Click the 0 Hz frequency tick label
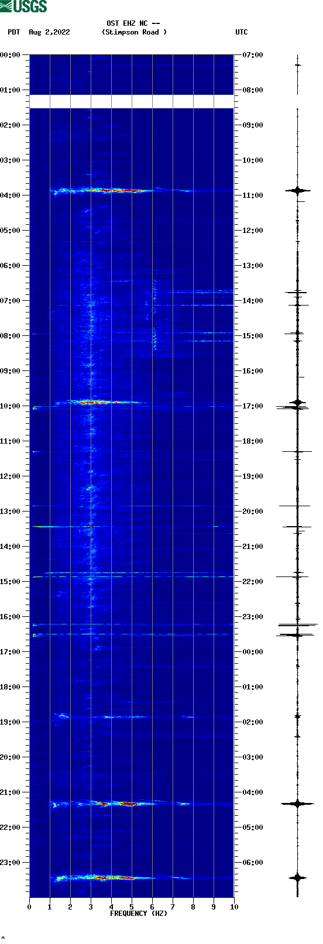The height and width of the screenshot is (944, 323). pyautogui.click(x=29, y=907)
